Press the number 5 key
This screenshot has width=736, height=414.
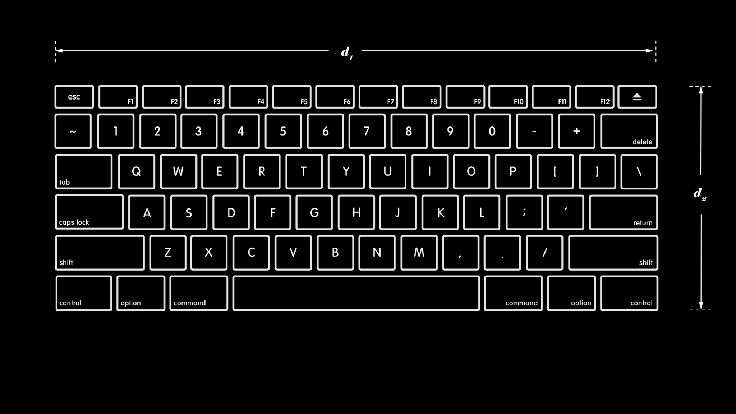283,132
